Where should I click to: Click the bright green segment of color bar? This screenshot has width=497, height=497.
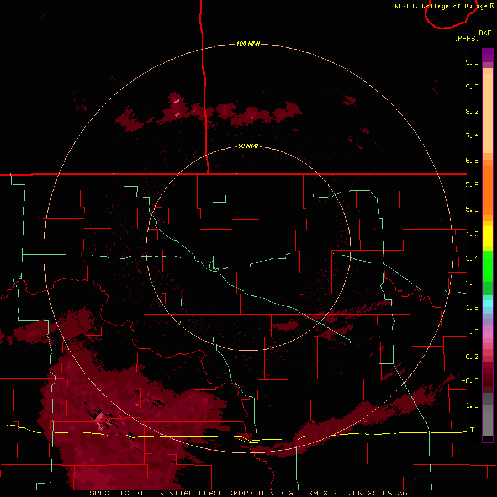488,266
